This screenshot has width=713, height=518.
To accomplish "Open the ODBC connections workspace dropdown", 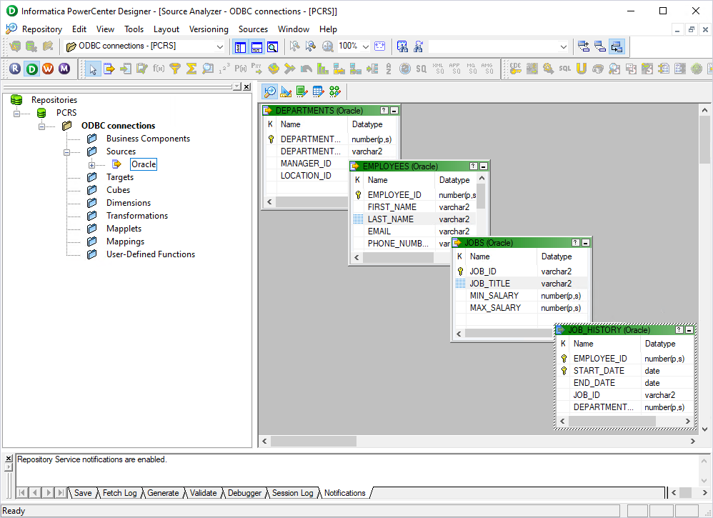I will pyautogui.click(x=219, y=46).
